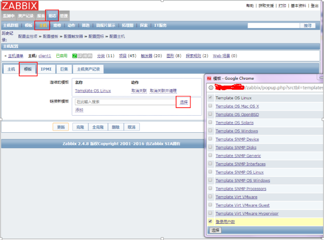The width and height of the screenshot is (324, 240).
Task: Switch to the IPMI tab
Action: coord(46,69)
